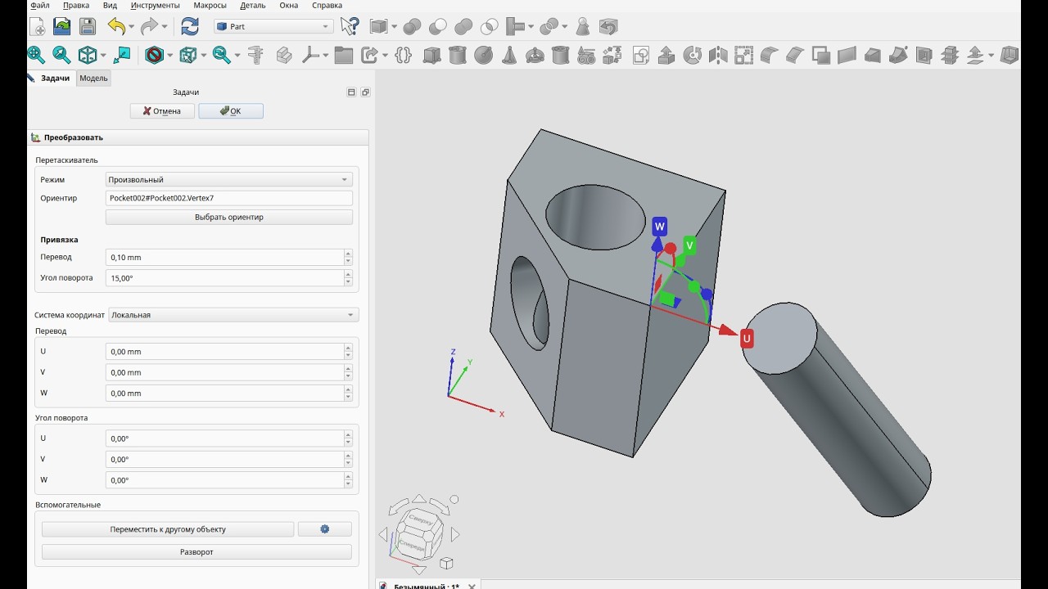Set the isometric view
Viewport: 1048px width, 589px height.
[x=88, y=55]
